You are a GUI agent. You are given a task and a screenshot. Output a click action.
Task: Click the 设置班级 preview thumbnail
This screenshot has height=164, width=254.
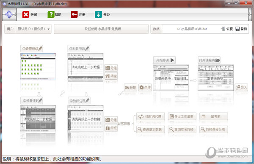pos(38,66)
